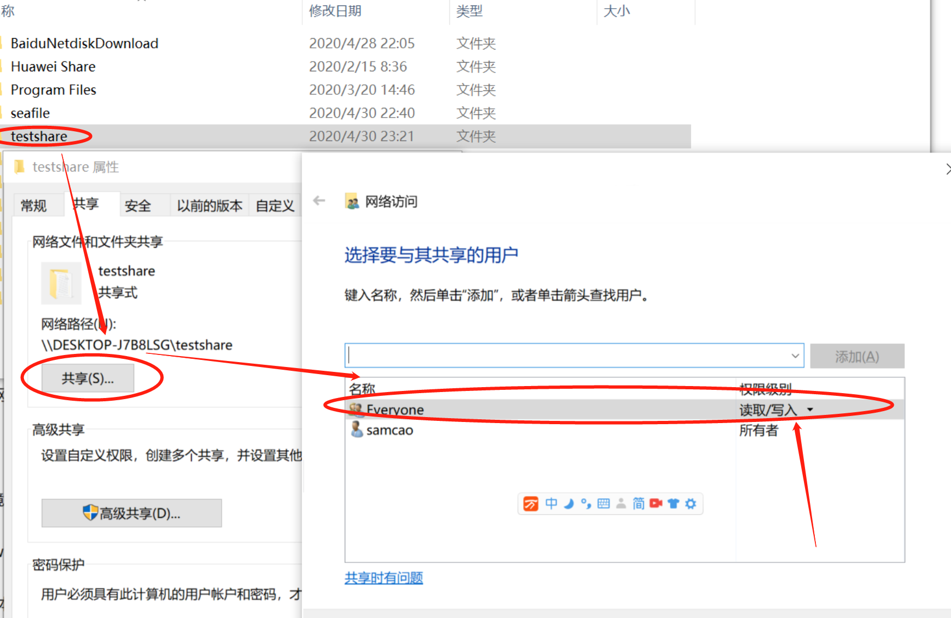The height and width of the screenshot is (618, 951).
Task: Close the 网络访问 dialog with X
Action: (948, 169)
